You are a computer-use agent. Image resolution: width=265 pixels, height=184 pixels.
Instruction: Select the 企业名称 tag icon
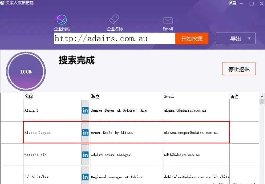[114, 19]
